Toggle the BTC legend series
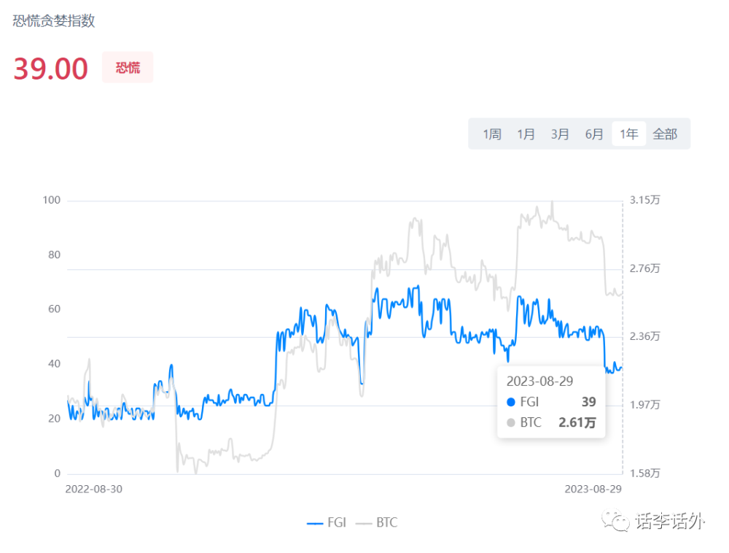Image resolution: width=729 pixels, height=553 pixels. tap(377, 523)
